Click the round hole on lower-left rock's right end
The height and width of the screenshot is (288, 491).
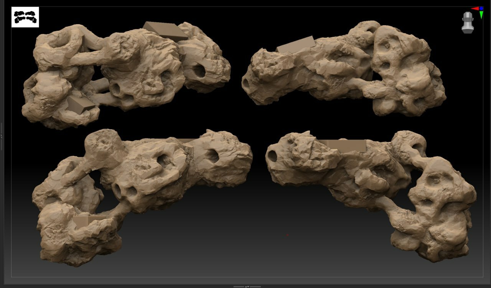[x=212, y=155]
